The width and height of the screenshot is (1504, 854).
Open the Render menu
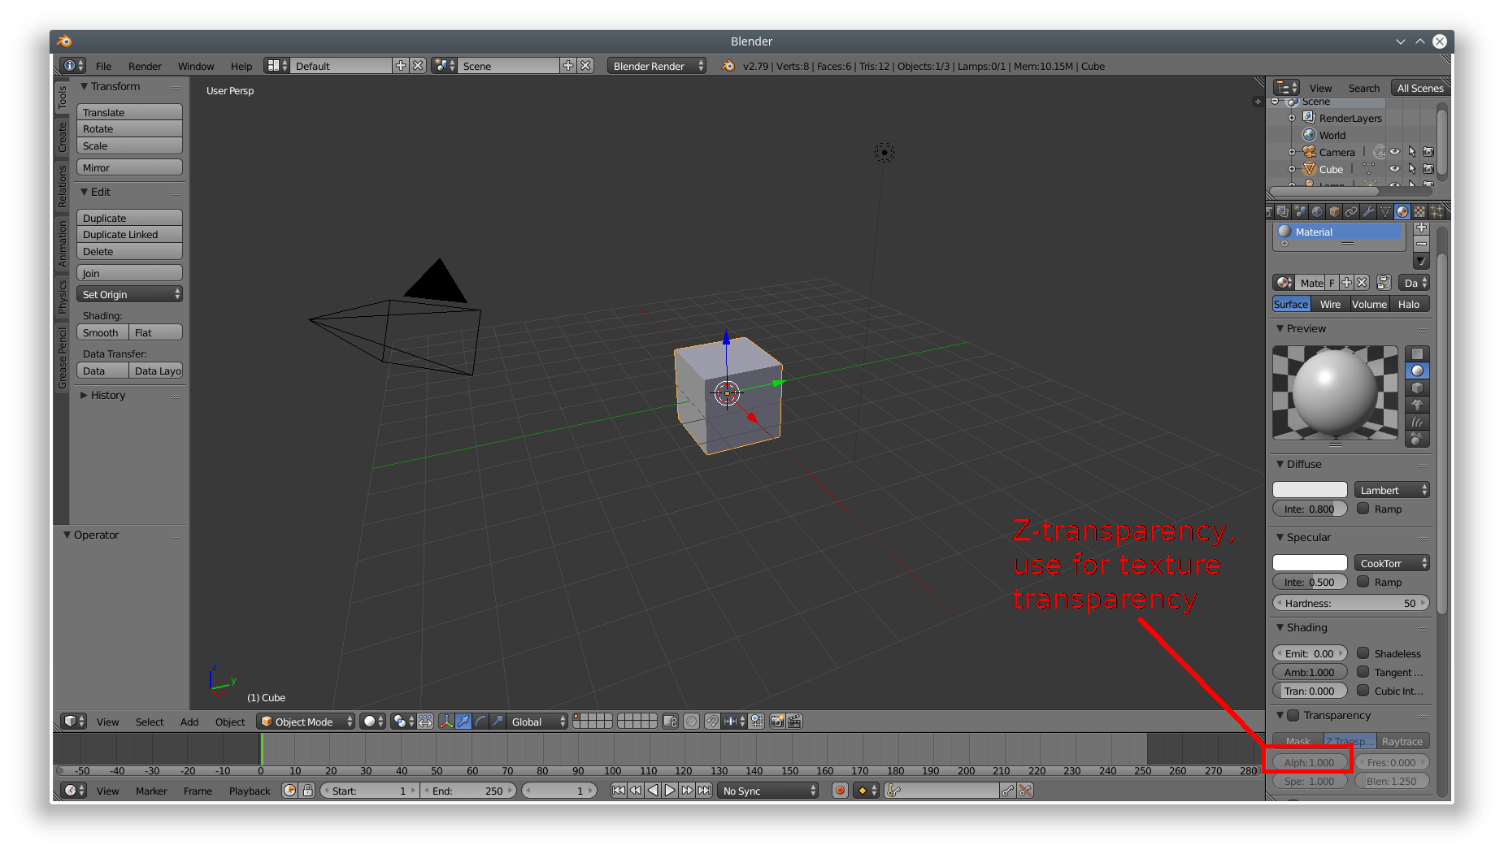(145, 66)
